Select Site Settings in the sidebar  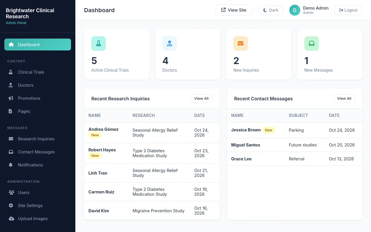[x=38, y=206]
